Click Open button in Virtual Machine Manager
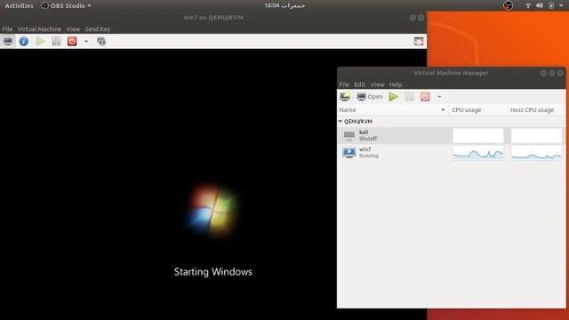The height and width of the screenshot is (320, 569). click(370, 97)
